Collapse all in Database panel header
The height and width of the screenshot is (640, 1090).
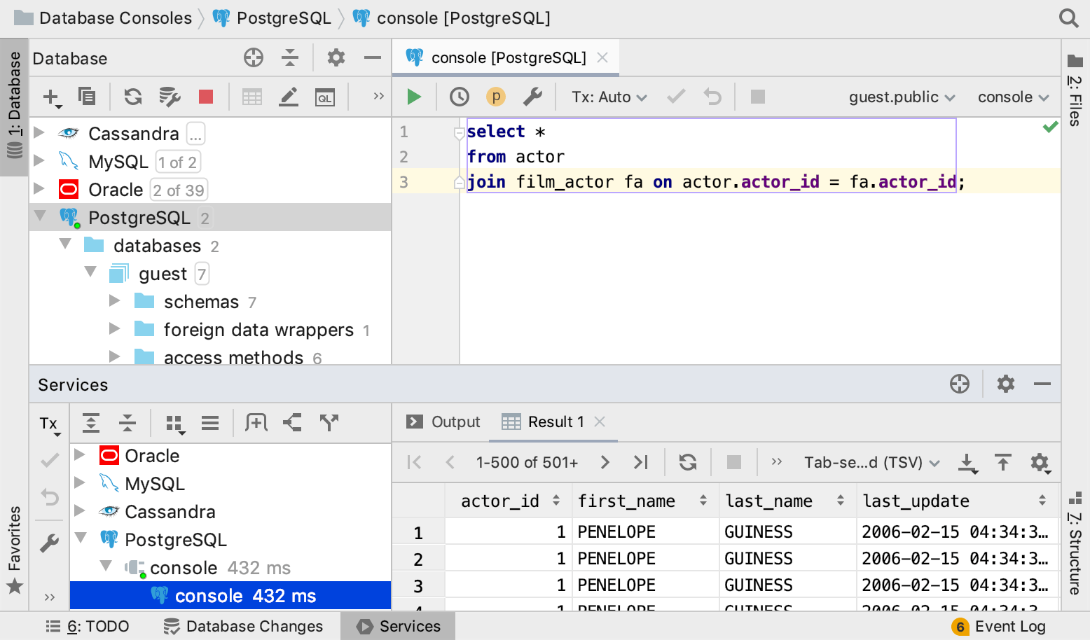coord(289,57)
